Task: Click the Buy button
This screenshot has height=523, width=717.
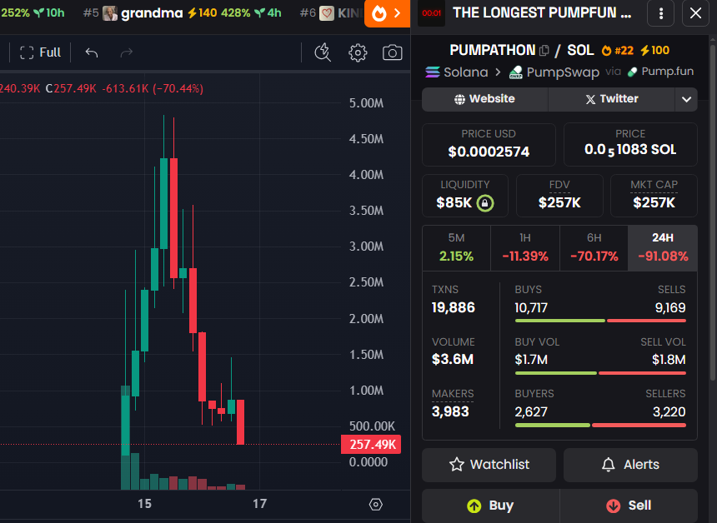Action: (x=490, y=506)
